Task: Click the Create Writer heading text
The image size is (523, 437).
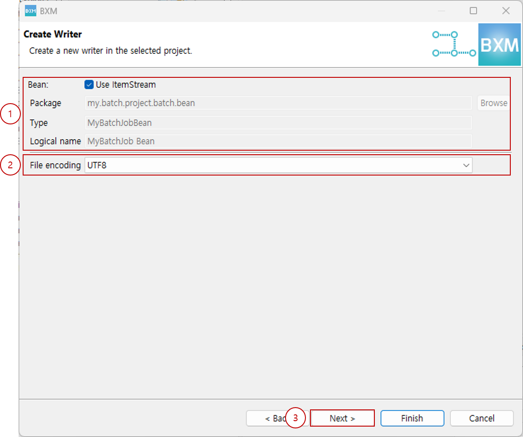Action: (x=52, y=34)
